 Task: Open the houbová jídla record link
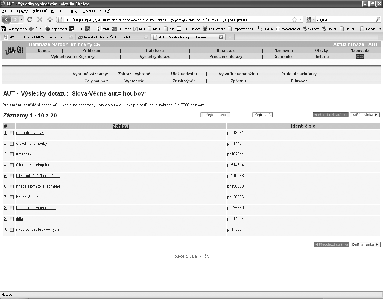pos(27,197)
